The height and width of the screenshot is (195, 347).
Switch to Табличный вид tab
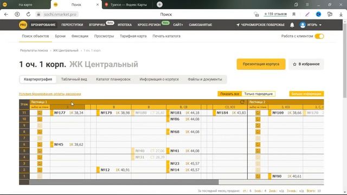74,79
